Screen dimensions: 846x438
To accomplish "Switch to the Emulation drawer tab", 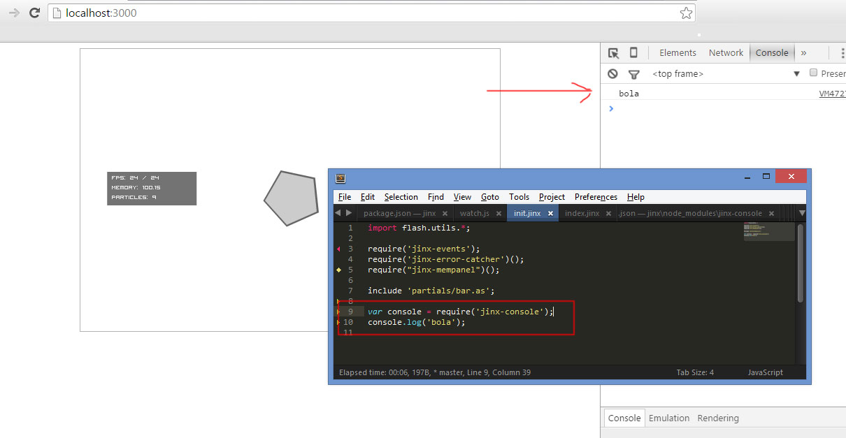I will tap(668, 418).
